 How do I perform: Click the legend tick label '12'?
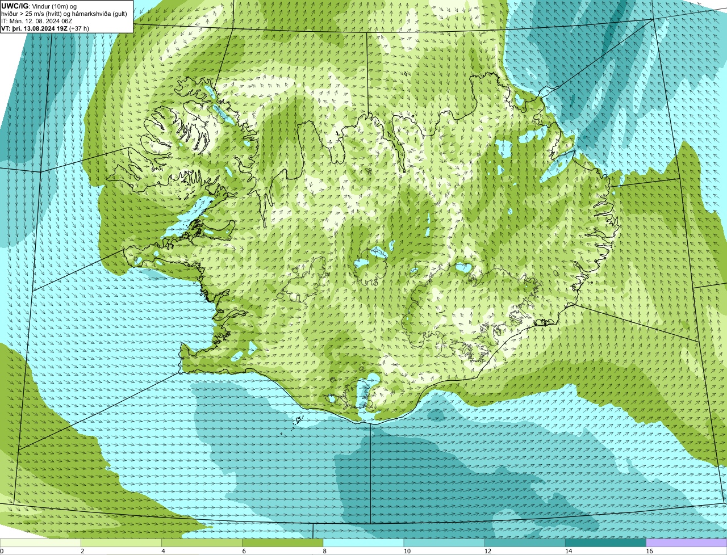tap(488, 551)
